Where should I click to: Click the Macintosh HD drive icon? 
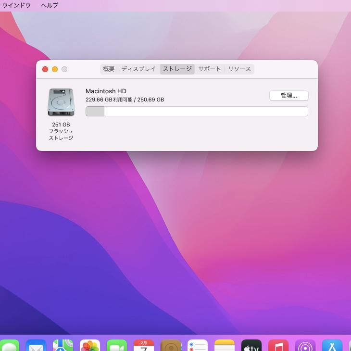coord(61,102)
